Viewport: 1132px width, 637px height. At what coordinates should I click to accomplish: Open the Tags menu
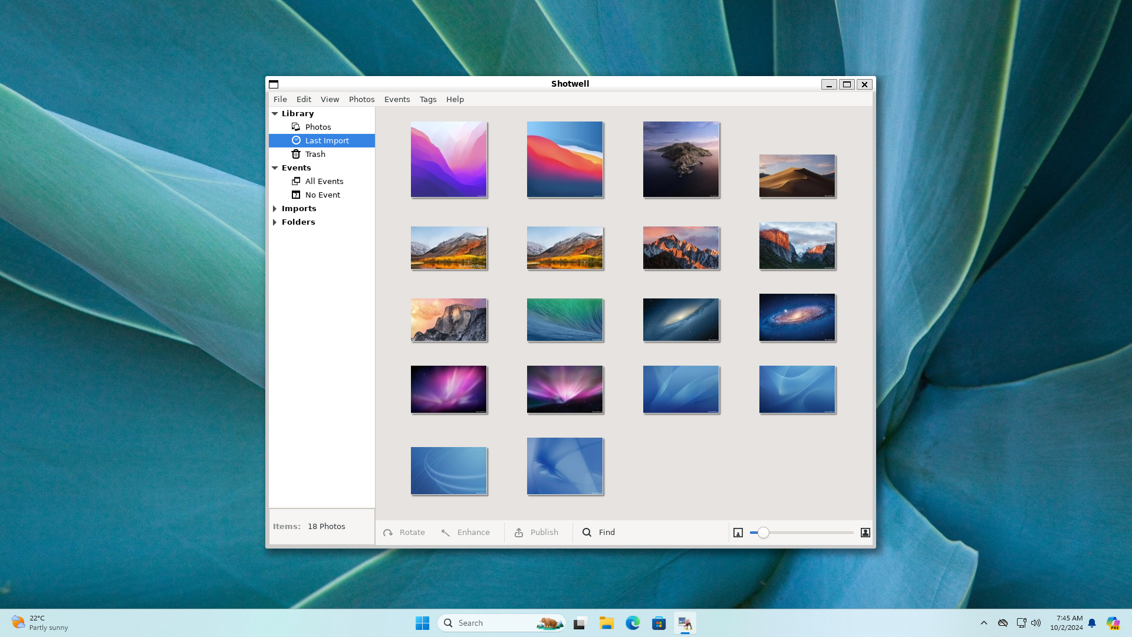pos(428,99)
